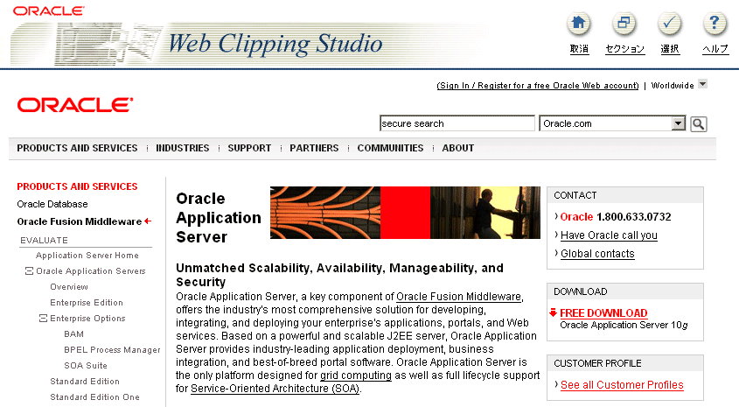Image resolution: width=739 pixels, height=407 pixels.
Task: Select Enterprise Options tree label
Action: [87, 319]
